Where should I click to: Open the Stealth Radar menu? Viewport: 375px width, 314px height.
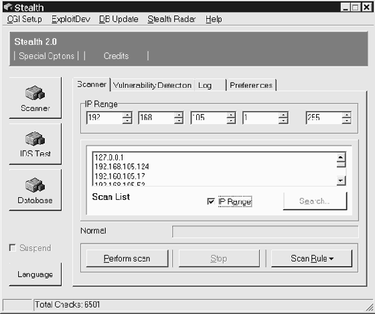click(171, 19)
